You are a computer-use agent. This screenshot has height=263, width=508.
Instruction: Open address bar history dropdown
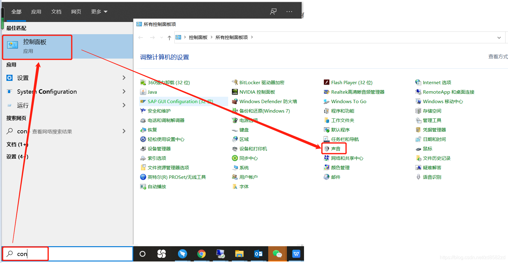(499, 38)
